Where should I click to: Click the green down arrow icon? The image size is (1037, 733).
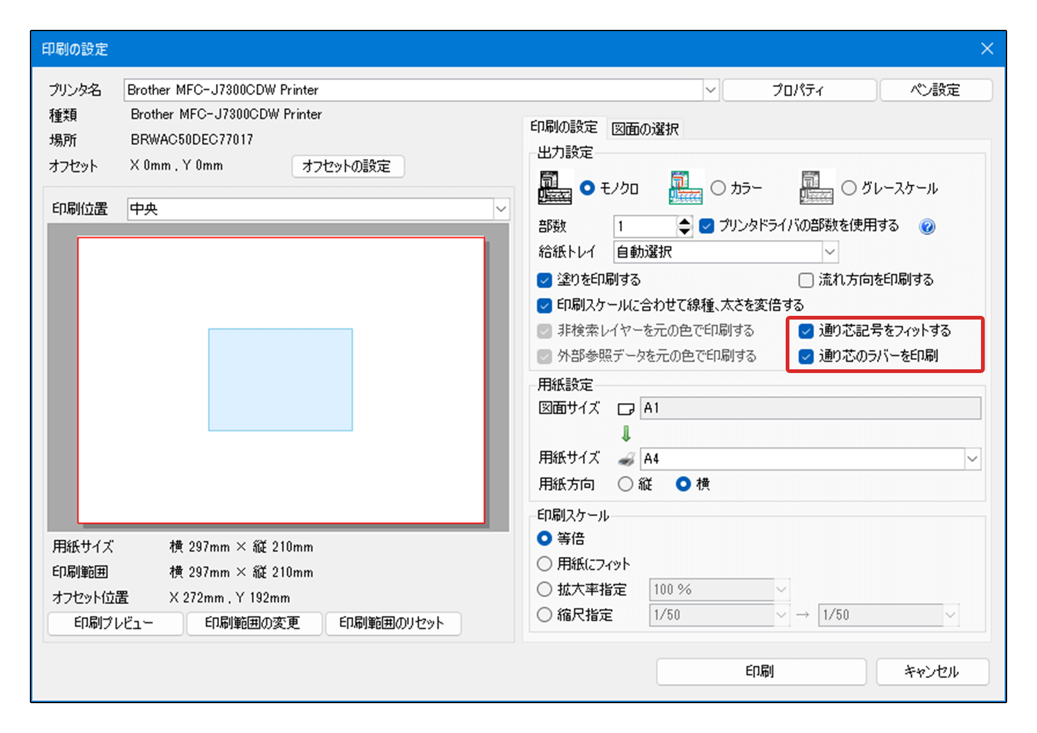click(x=626, y=433)
